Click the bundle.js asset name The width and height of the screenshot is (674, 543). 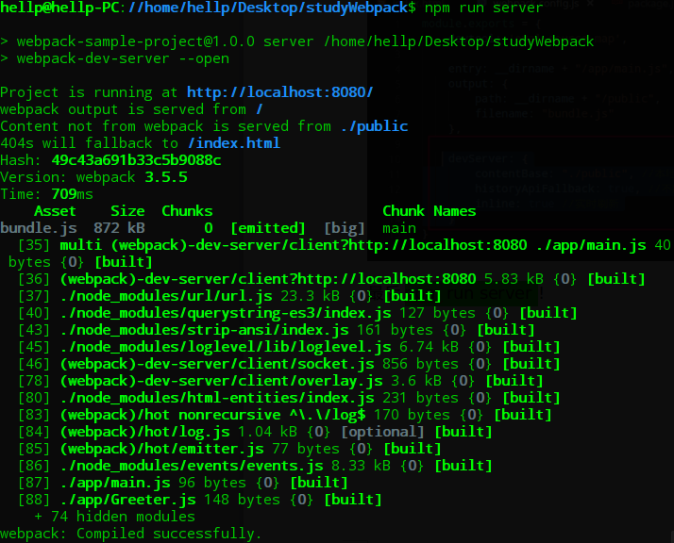tap(39, 228)
